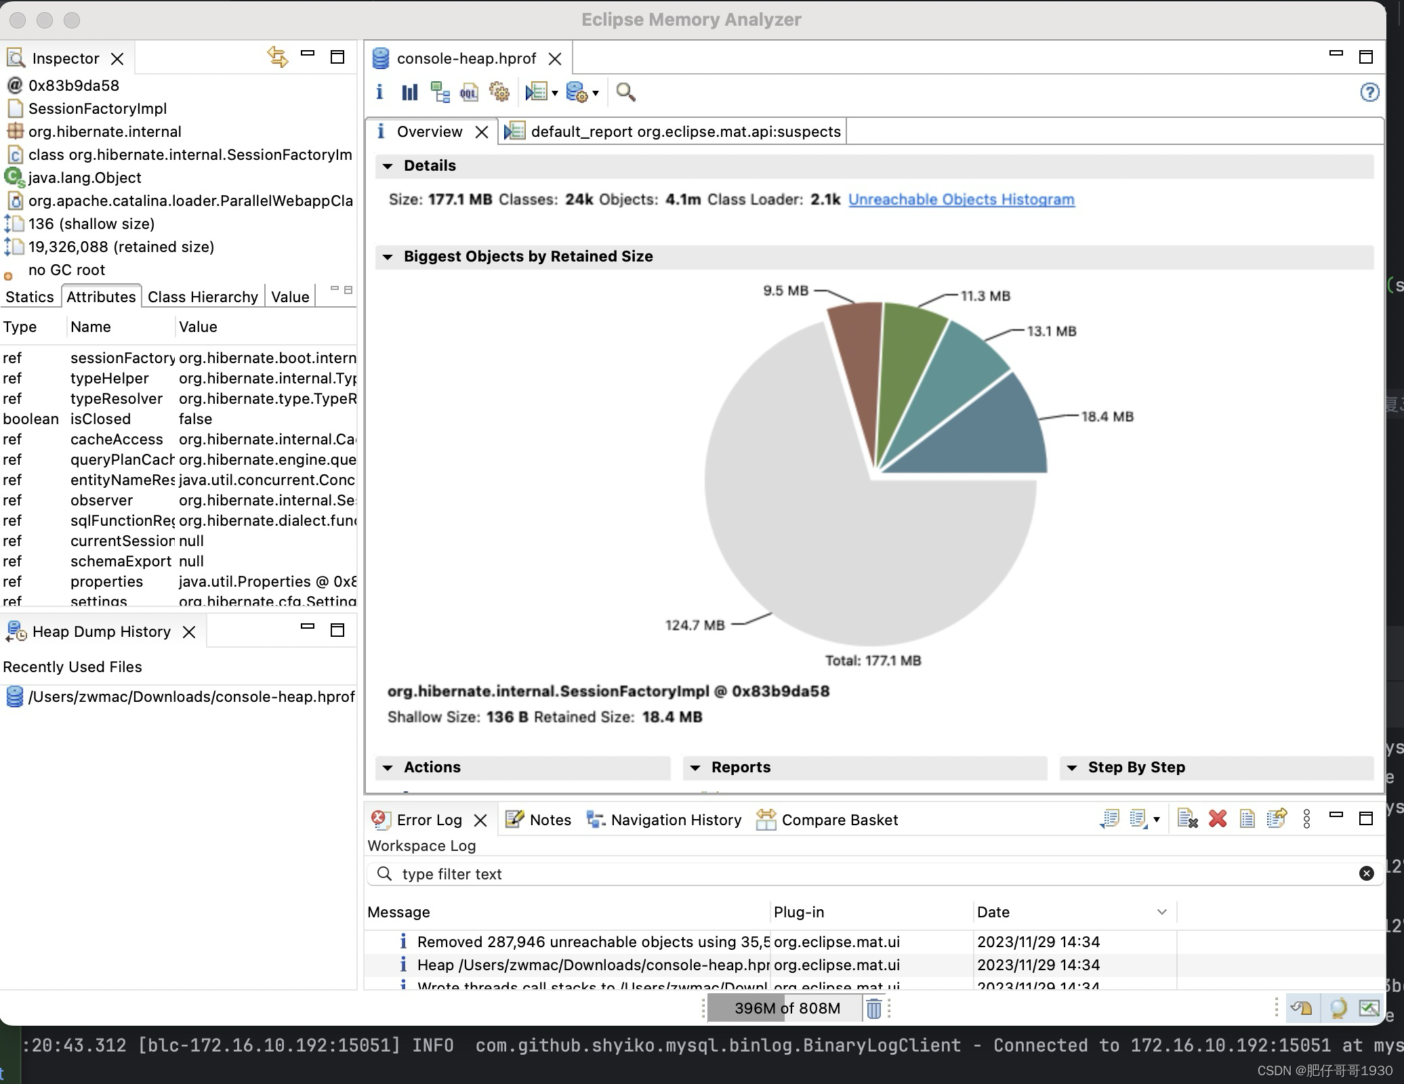Switch to the Statics tab
Viewport: 1404px width, 1084px height.
coord(30,297)
